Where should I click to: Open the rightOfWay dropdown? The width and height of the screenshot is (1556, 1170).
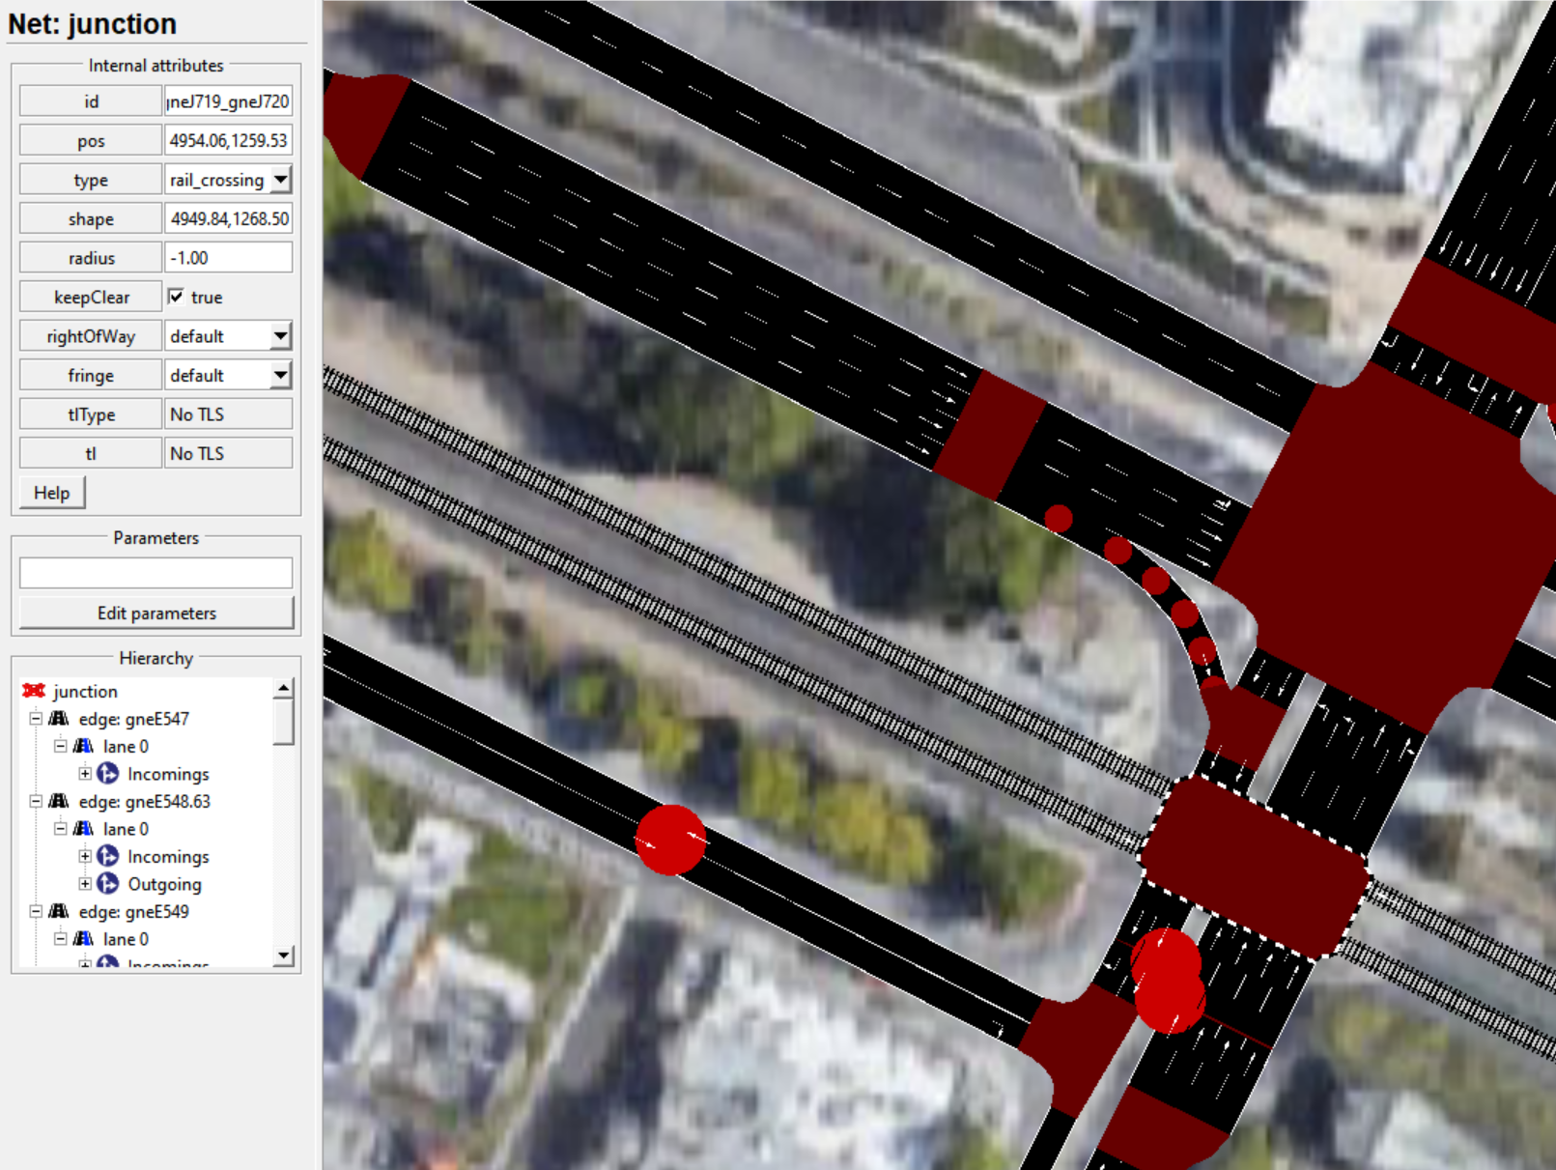click(280, 336)
